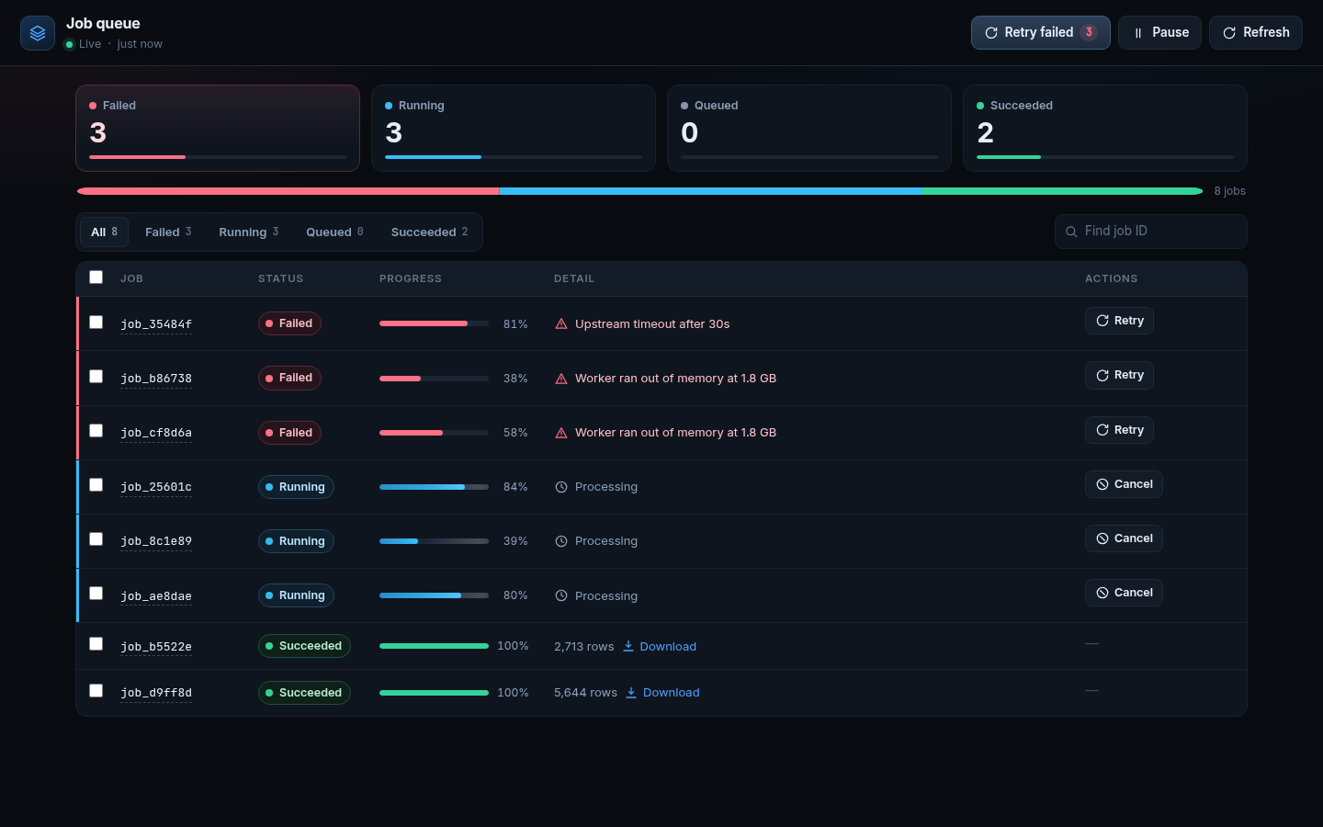Click clock icon in job_ae8dae detail
1323x827 pixels.
coord(561,596)
